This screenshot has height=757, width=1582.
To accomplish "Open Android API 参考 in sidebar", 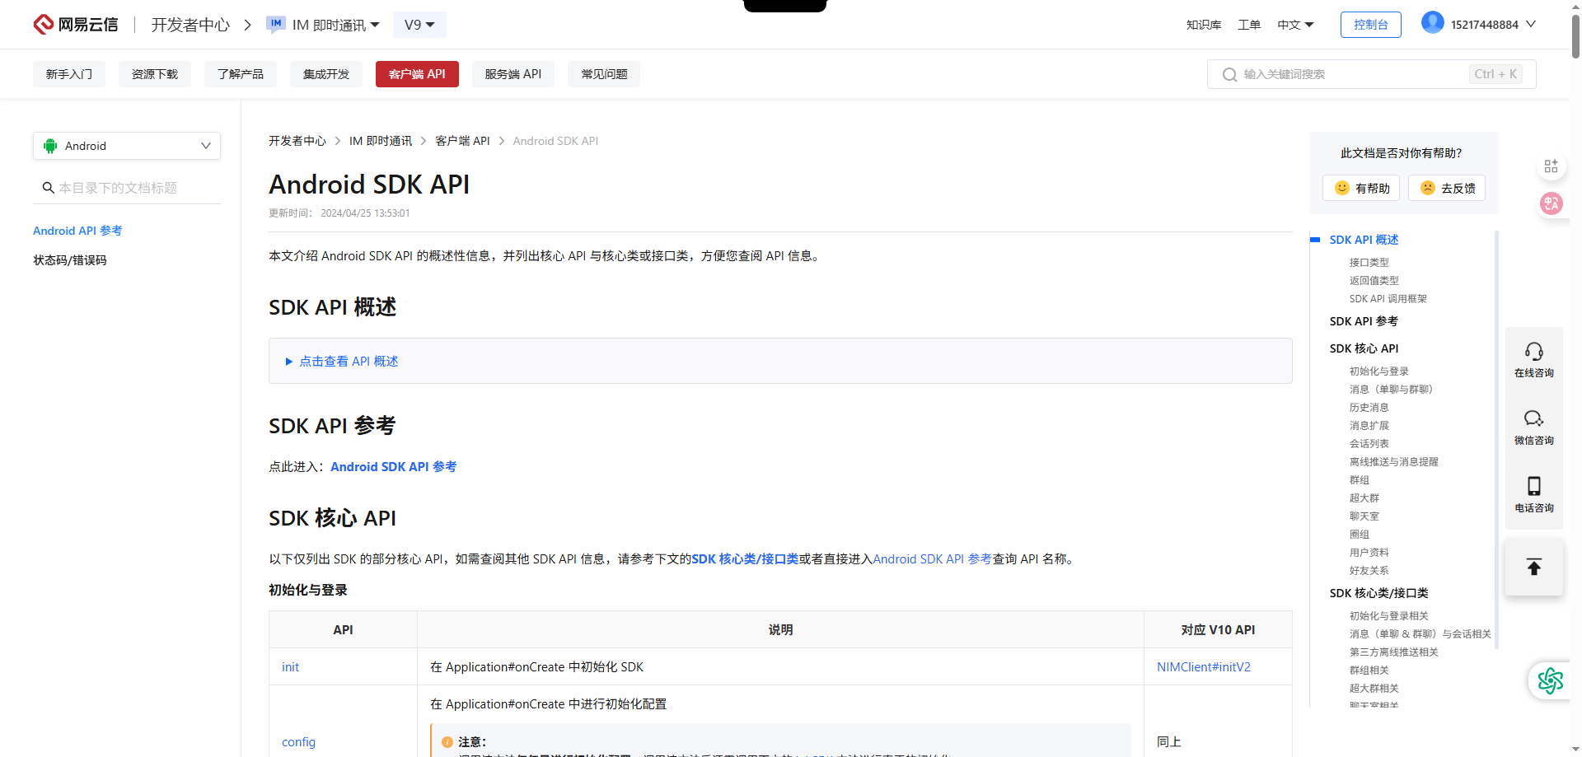I will [77, 231].
